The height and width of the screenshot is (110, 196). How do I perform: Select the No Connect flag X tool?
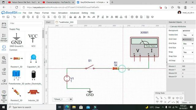[165, 102]
